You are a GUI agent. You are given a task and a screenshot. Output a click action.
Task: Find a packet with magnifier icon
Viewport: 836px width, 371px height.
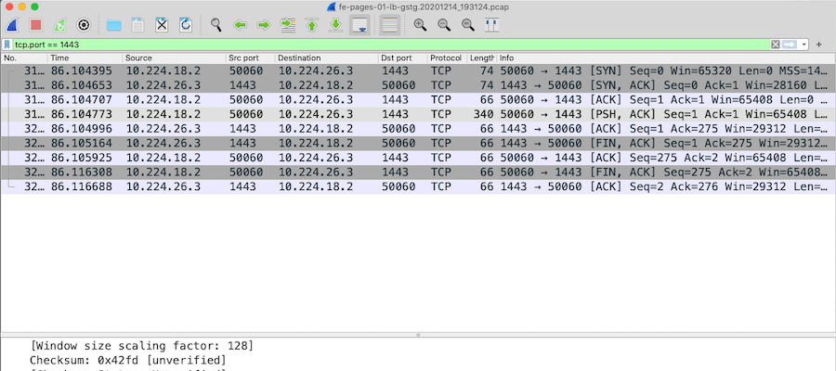click(216, 25)
